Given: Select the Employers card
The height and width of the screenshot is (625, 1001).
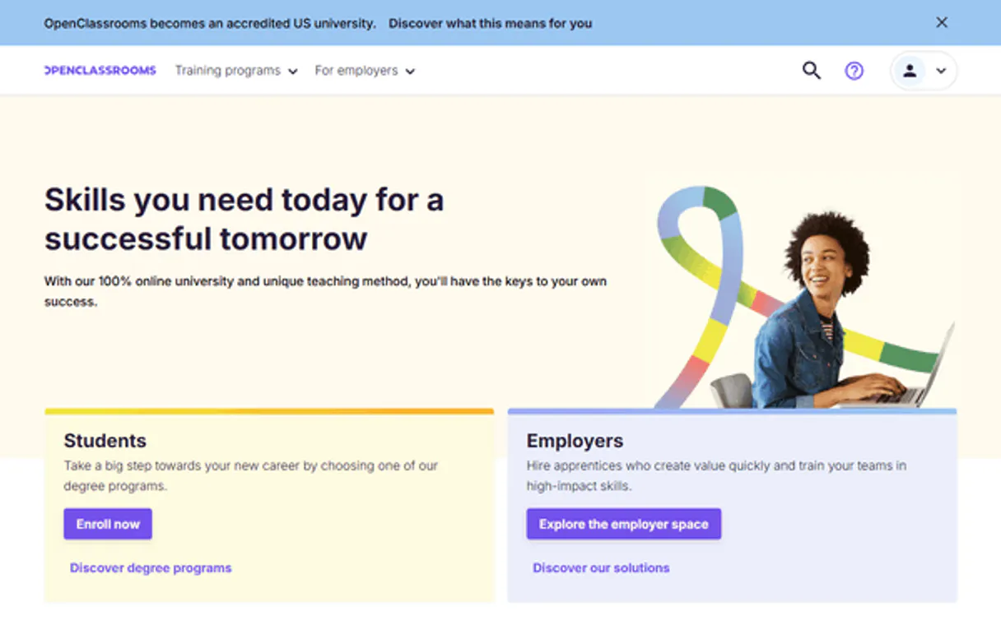Looking at the screenshot, I should pos(732,503).
